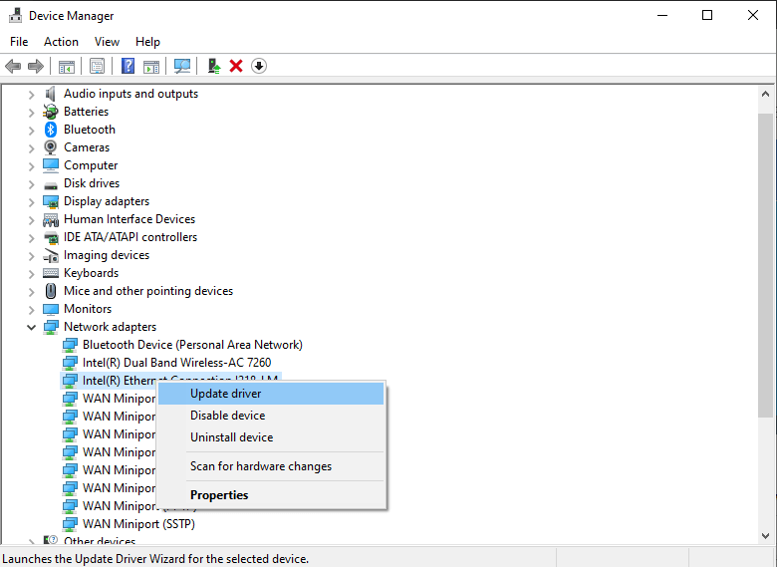Choose Uninstall device from context menu
The height and width of the screenshot is (567, 777).
tap(271, 437)
